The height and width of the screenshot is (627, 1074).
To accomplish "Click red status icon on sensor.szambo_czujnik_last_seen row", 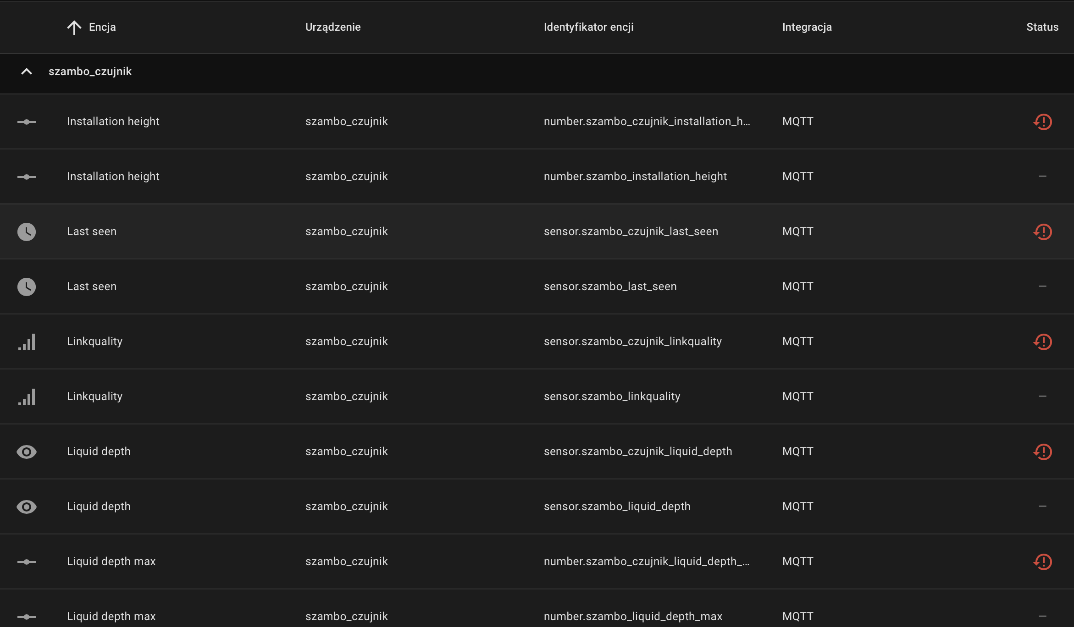I will click(1042, 232).
